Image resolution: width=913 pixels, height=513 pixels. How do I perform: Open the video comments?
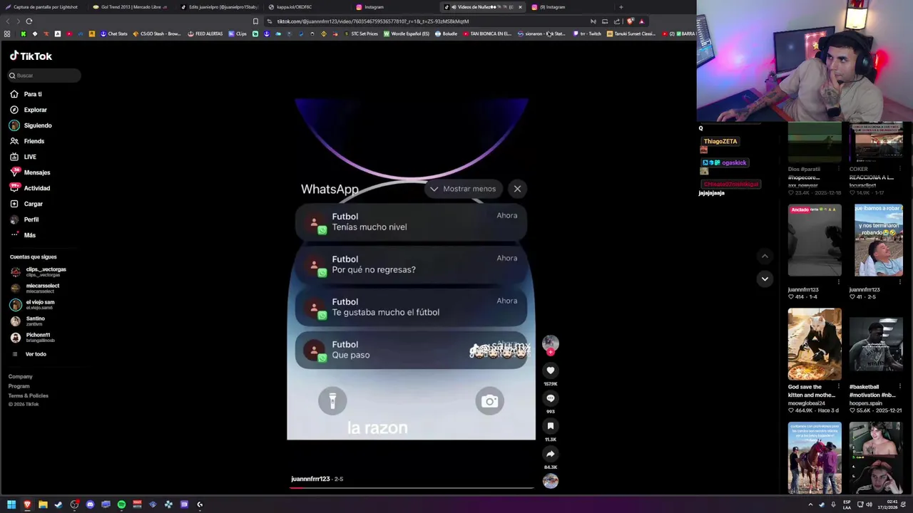click(x=550, y=398)
